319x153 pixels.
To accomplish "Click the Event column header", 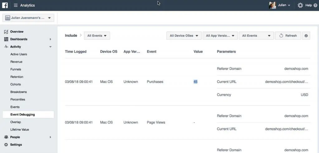I will [152, 52].
